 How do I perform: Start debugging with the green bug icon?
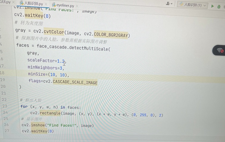(x=219, y=7)
